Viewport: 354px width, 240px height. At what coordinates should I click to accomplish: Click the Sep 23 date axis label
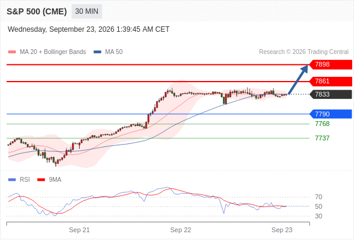tap(282, 230)
